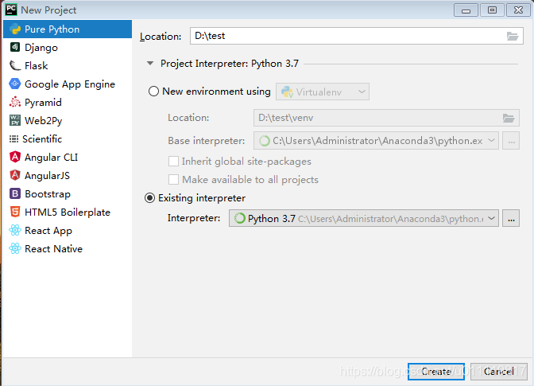534x386 pixels.
Task: Choose Angular CLI project type
Action: [68, 157]
